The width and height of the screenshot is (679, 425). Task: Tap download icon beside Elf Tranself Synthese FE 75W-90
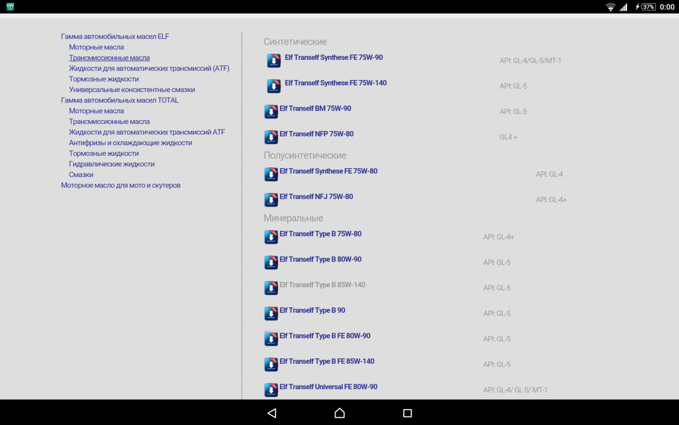(274, 61)
